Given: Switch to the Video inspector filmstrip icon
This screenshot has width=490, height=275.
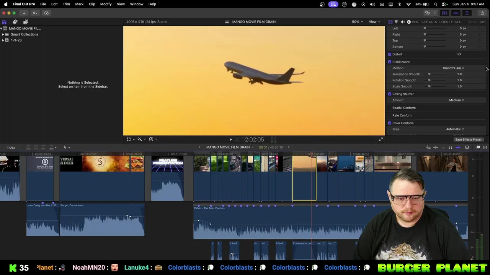Looking at the screenshot, I should point(390,22).
